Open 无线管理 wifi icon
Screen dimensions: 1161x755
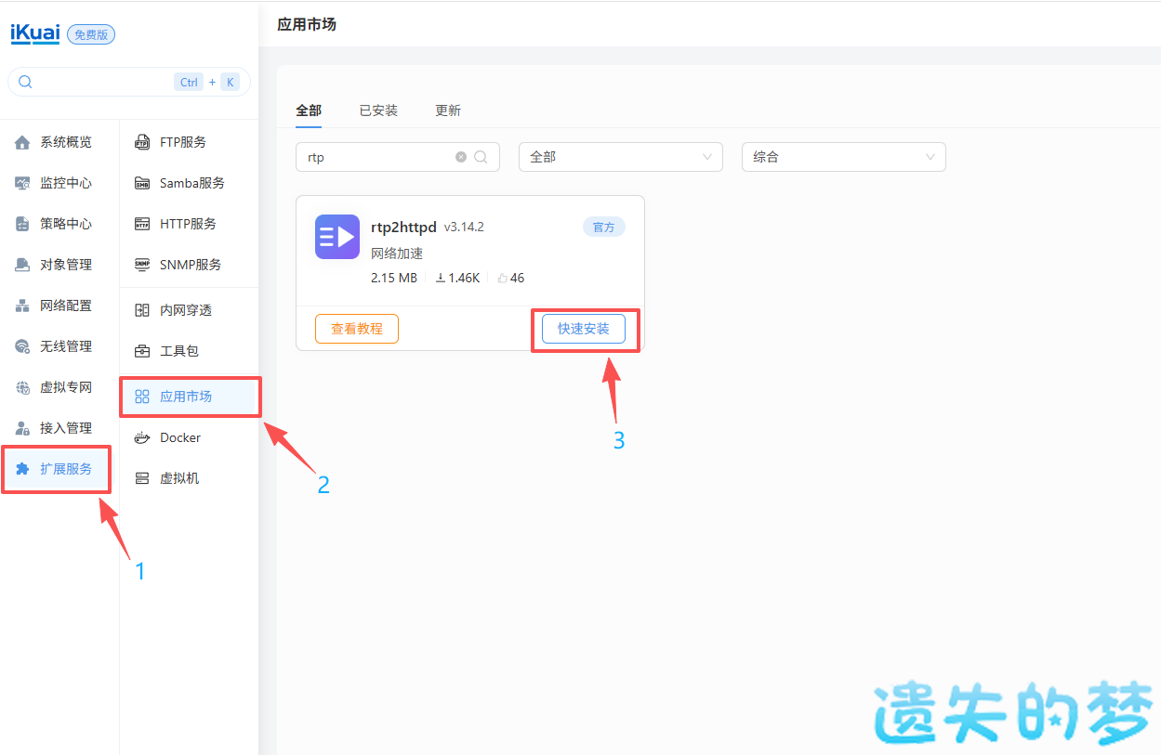[22, 346]
